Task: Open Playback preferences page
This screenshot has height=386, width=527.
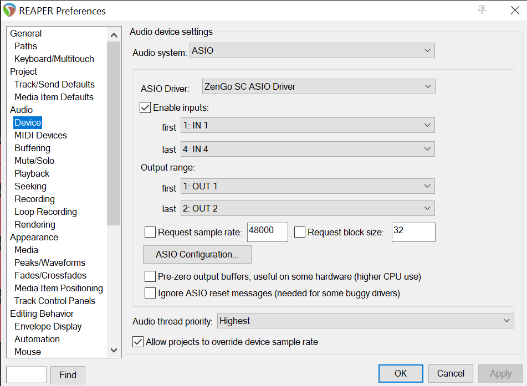Action: pos(32,174)
